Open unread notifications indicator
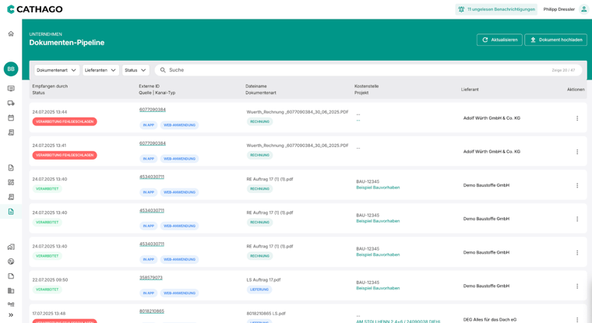Viewport: 592px width, 323px height. click(x=496, y=9)
